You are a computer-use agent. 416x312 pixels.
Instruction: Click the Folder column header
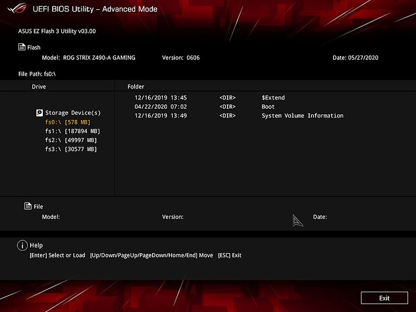pos(136,87)
